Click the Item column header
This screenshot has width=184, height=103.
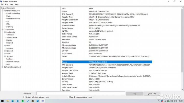pyautogui.click(x=75, y=8)
